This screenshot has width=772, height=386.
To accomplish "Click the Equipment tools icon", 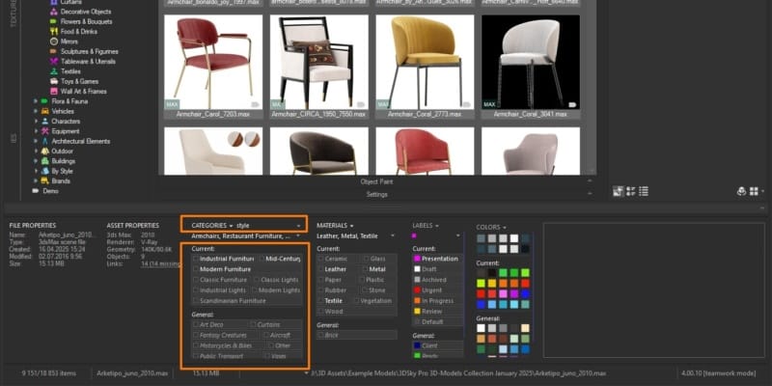I will (44, 131).
